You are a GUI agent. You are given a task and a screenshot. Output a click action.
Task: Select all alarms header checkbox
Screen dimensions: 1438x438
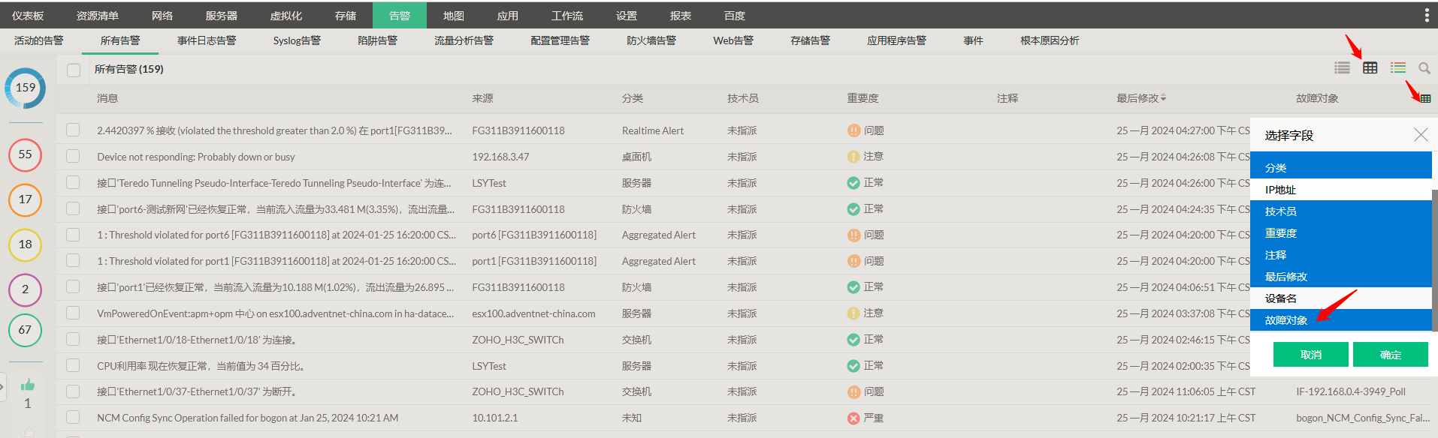74,70
